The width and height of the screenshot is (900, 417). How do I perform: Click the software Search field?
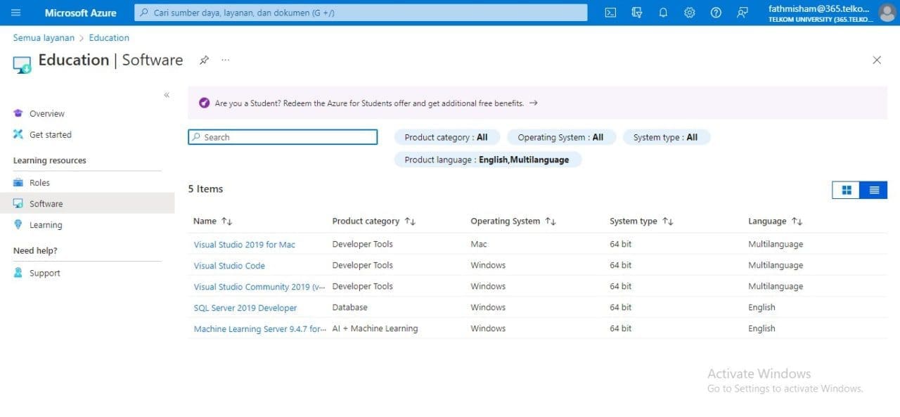click(x=283, y=137)
